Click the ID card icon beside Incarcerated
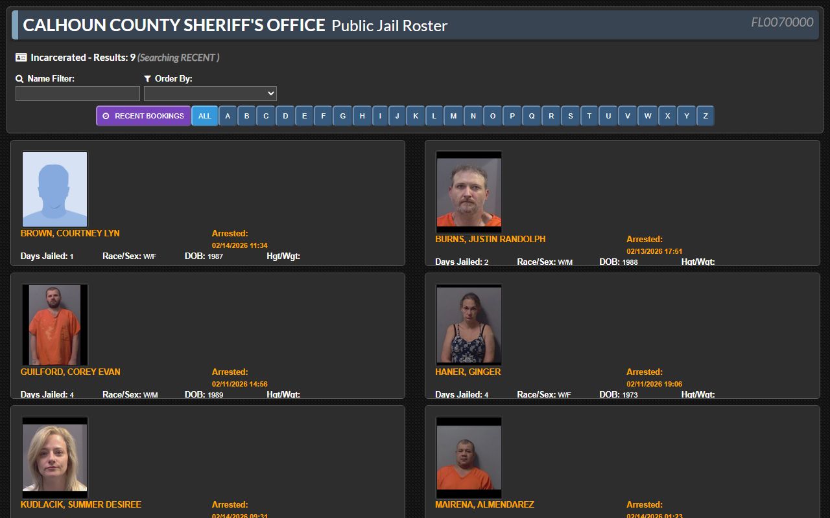 click(21, 58)
